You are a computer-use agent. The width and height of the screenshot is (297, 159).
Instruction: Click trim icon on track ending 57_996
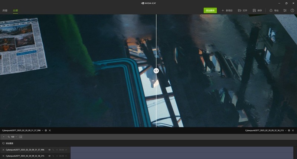53,150
